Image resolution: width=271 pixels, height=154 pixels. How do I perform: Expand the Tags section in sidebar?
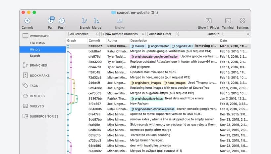[34, 86]
